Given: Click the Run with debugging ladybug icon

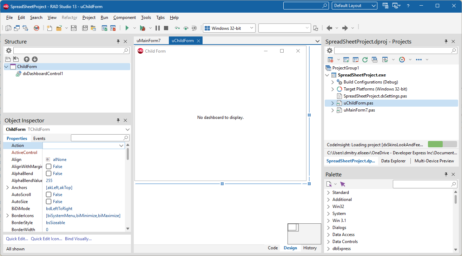Looking at the screenshot, I should pyautogui.click(x=143, y=28).
